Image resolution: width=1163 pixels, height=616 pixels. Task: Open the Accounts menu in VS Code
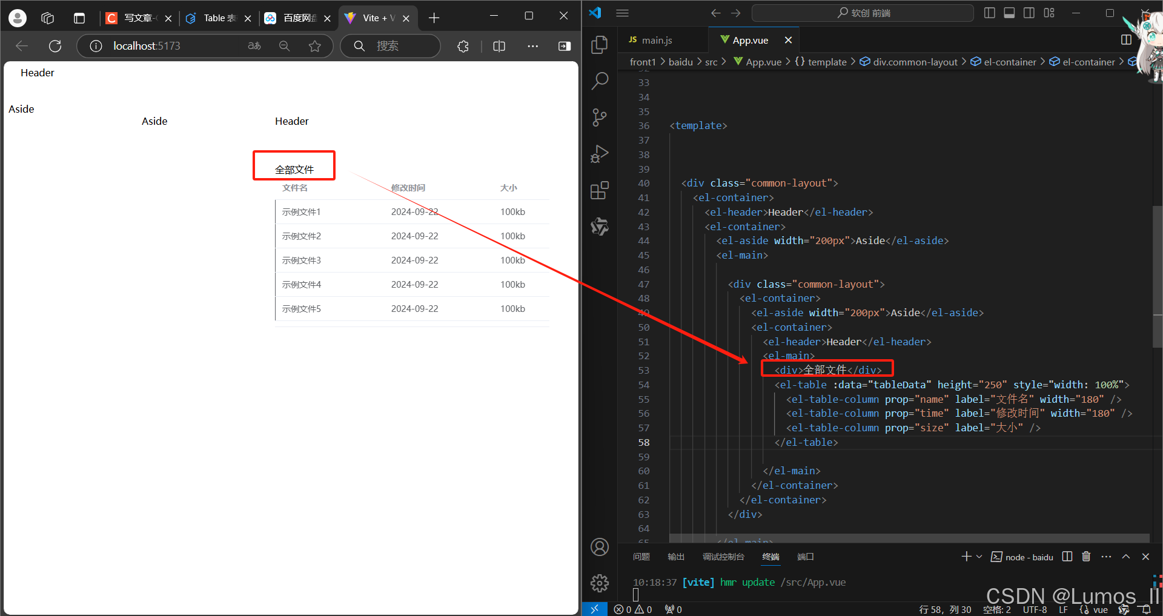[x=600, y=547]
